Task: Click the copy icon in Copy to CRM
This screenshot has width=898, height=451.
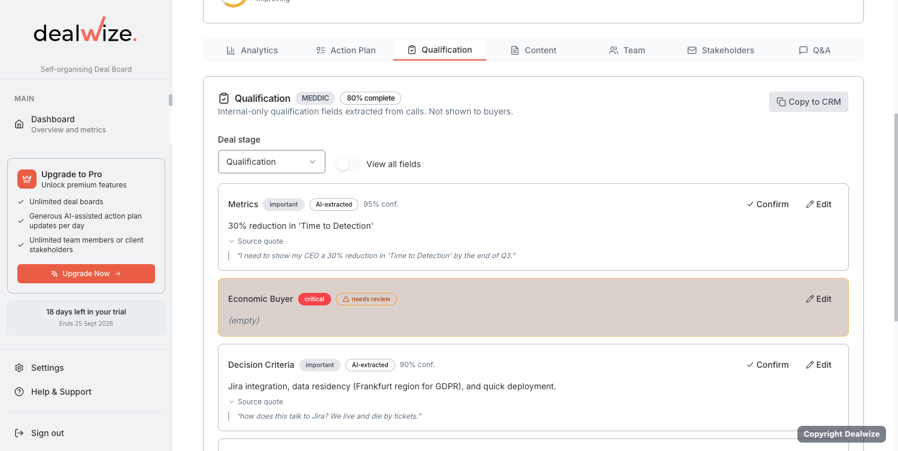Action: pyautogui.click(x=781, y=102)
